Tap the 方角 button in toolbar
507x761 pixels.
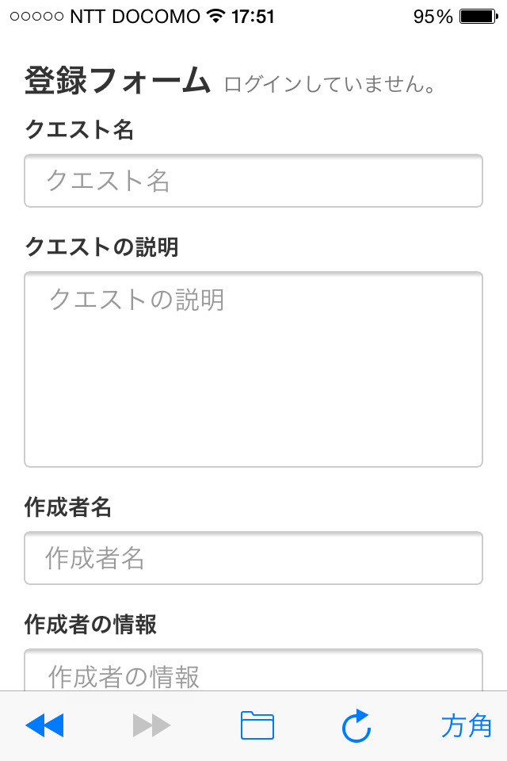pyautogui.click(x=467, y=726)
